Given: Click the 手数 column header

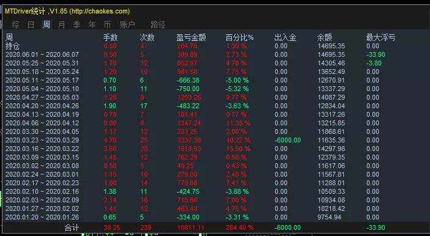Looking at the screenshot, I should [111, 37].
